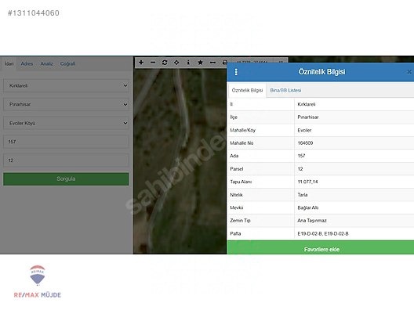Image resolution: width=414 pixels, height=310 pixels.
Task: Select the Zemin Tip value Ana Taşınmaz
Action: click(x=312, y=221)
